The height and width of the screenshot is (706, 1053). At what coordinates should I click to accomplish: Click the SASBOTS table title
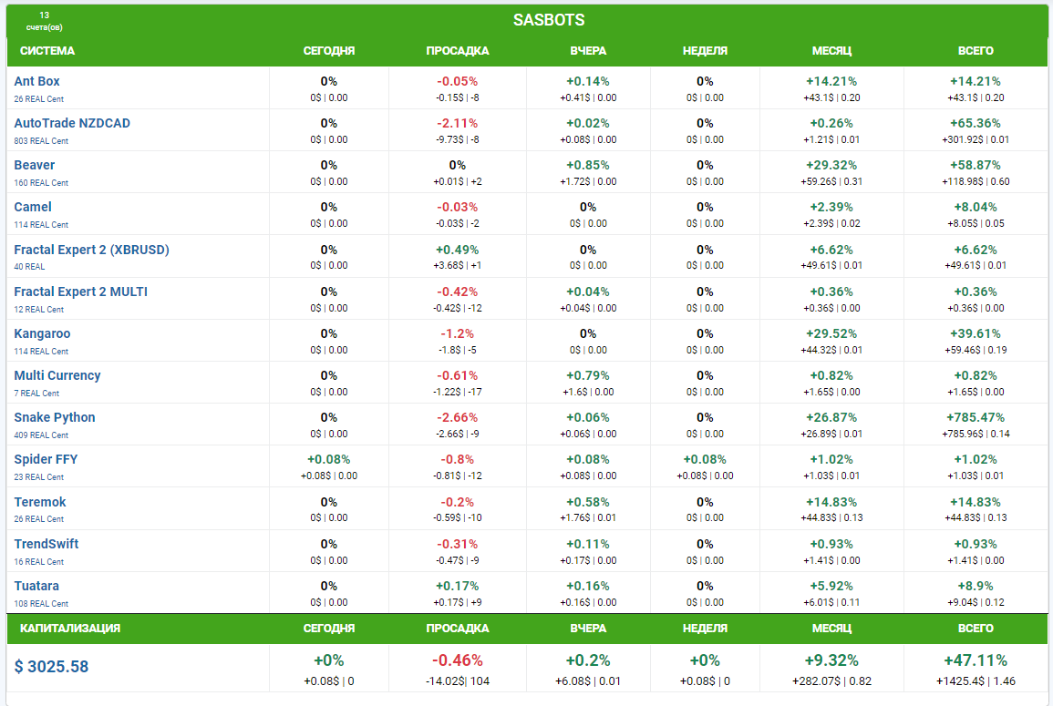pos(549,20)
